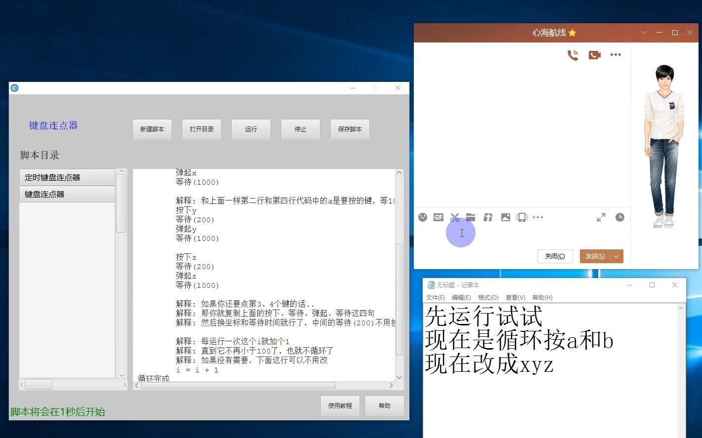The image size is (702, 438).
Task: Insert a picture into the chat message
Action: 505,217
